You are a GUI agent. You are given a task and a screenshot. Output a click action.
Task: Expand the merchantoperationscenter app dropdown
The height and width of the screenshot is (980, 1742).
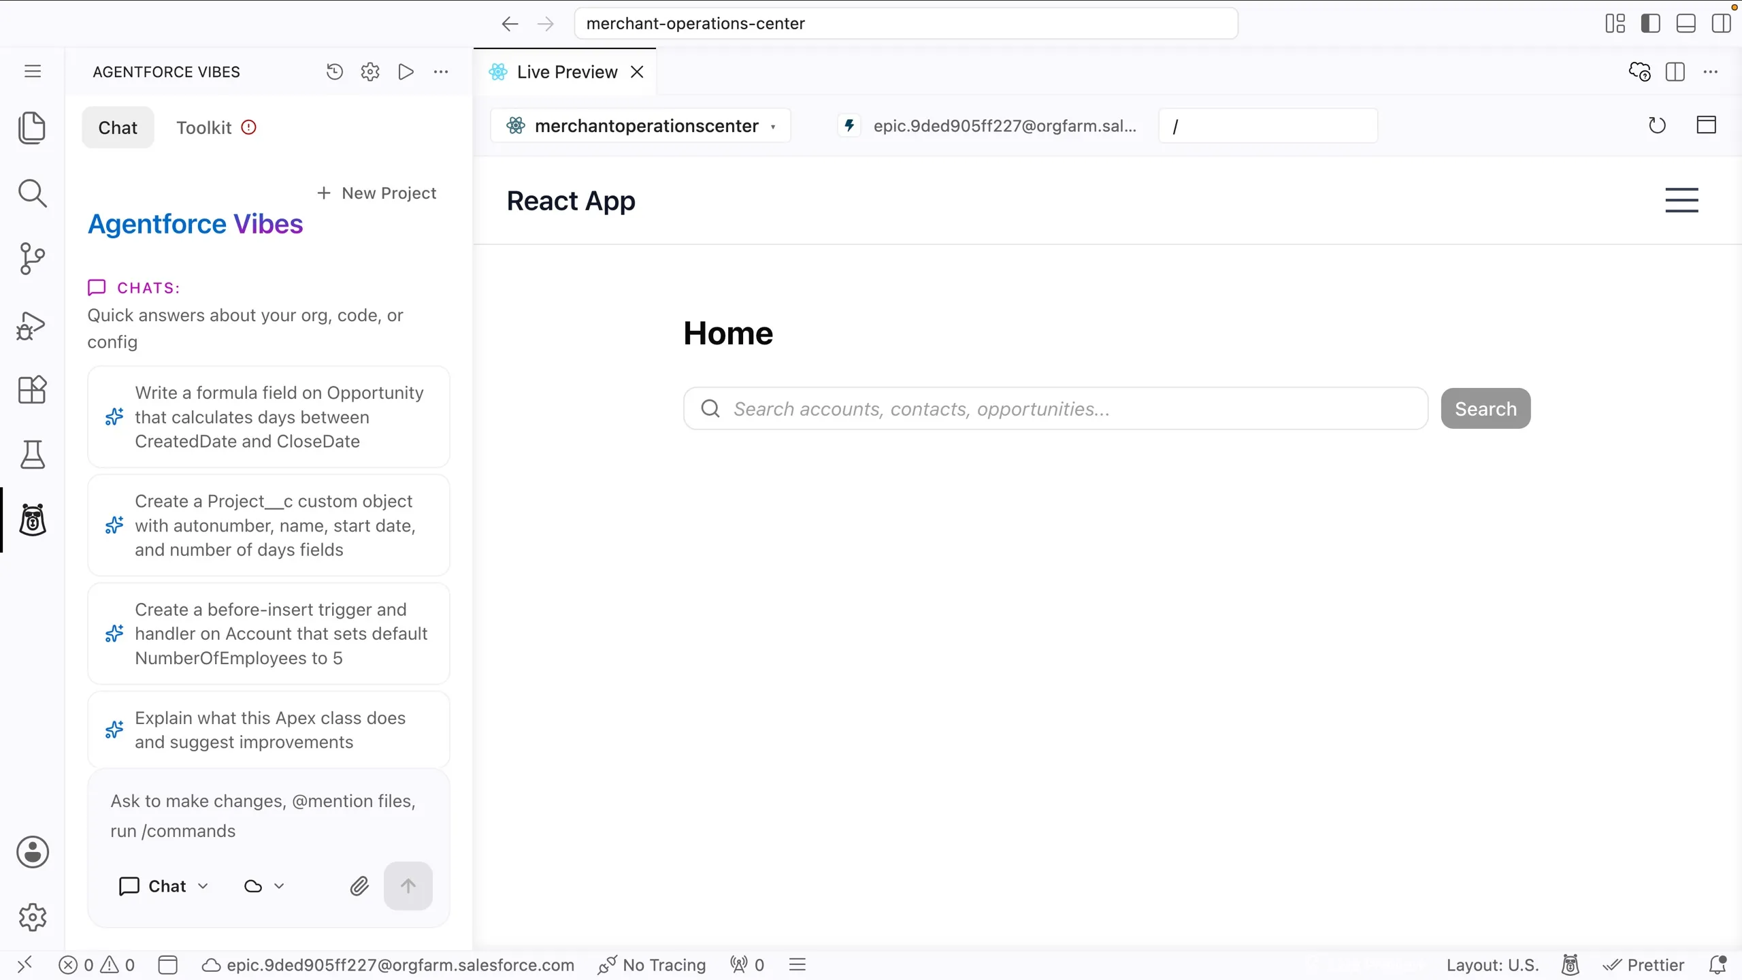[640, 125]
